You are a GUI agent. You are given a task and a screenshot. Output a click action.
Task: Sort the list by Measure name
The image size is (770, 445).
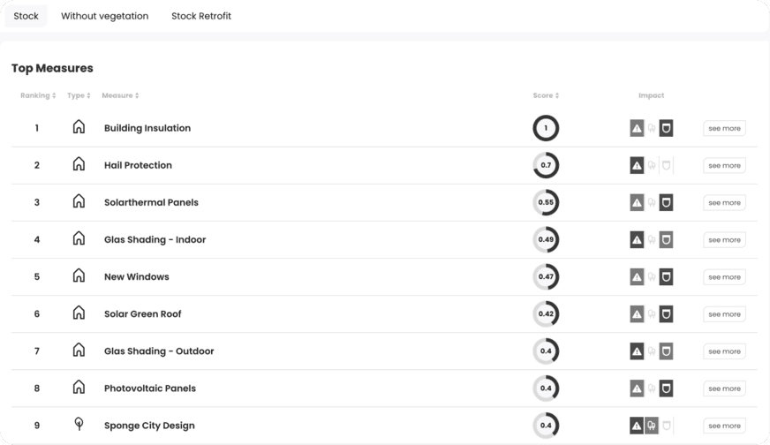[x=120, y=95]
